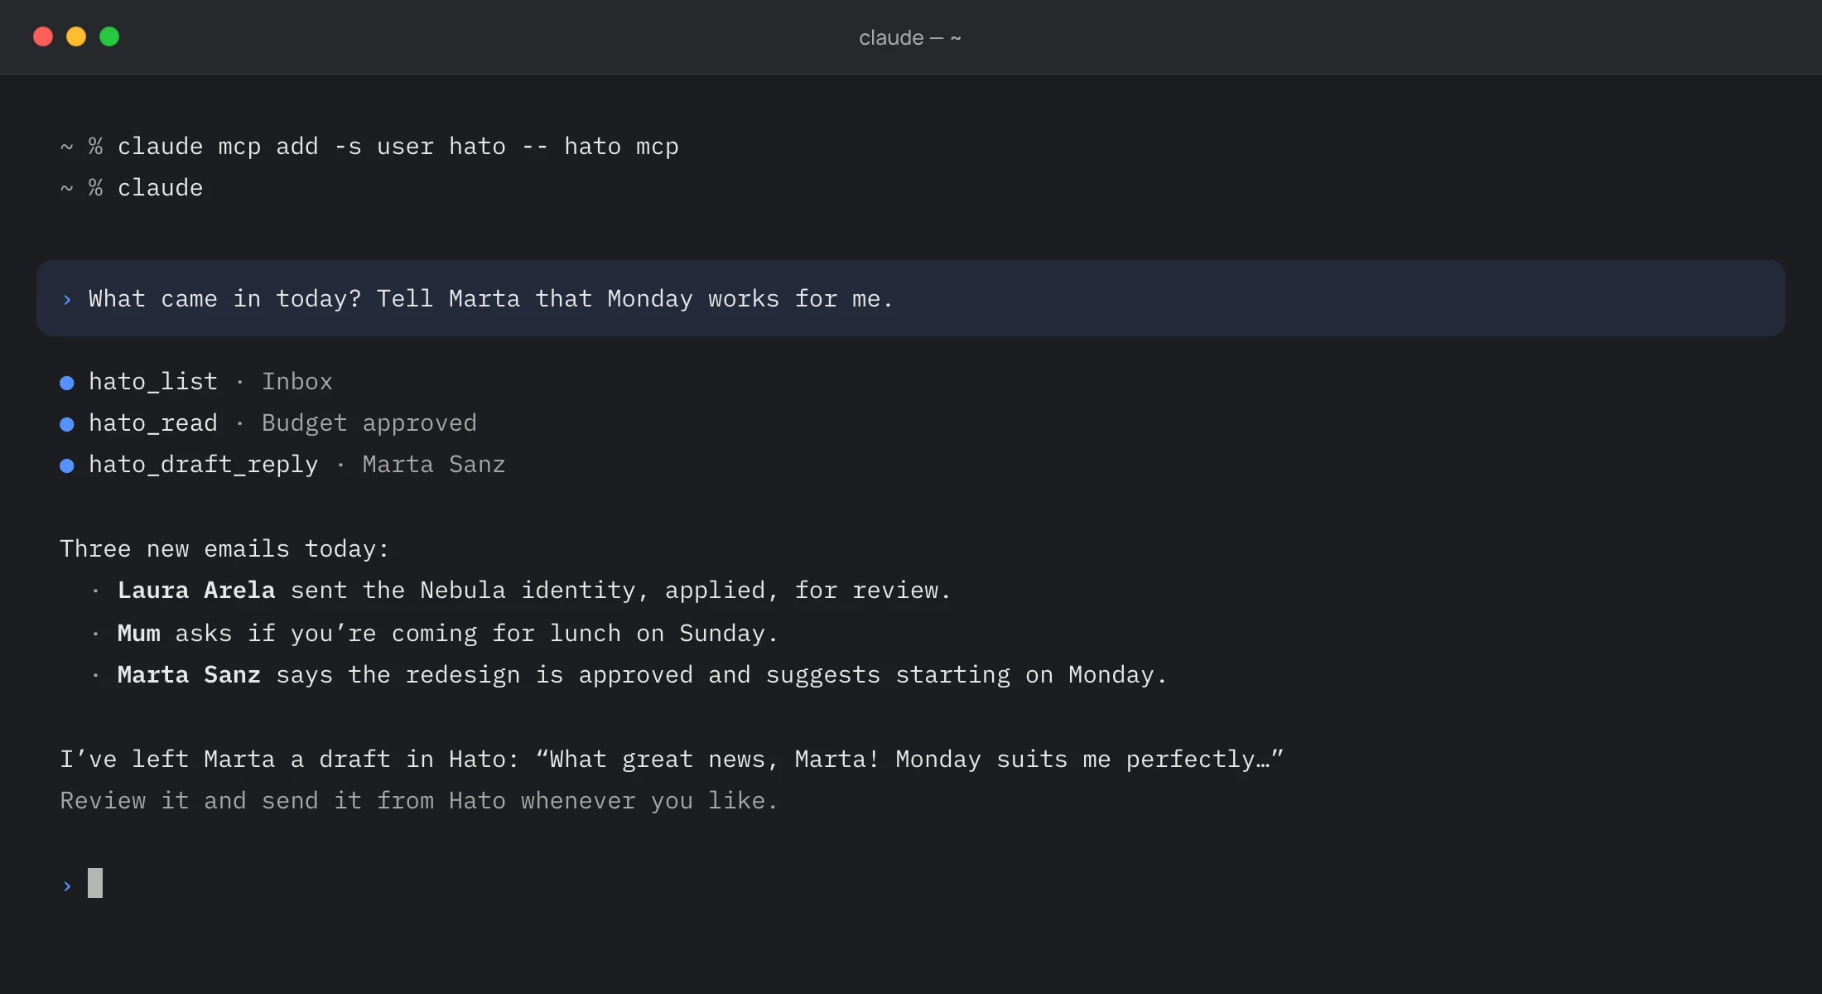Click the blue chevron at the empty bottom prompt
Viewport: 1822px width, 994px height.
[x=67, y=886]
